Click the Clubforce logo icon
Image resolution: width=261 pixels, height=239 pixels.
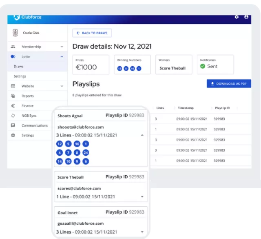(x=17, y=17)
